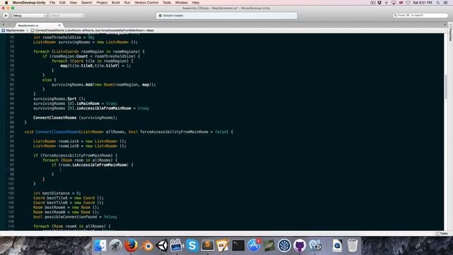The width and height of the screenshot is (453, 255).
Task: Open the Build menu
Action: coord(115,2)
